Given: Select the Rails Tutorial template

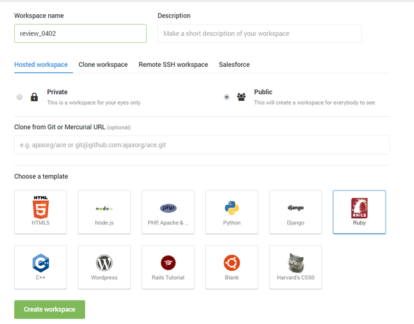Looking at the screenshot, I should click(x=168, y=267).
